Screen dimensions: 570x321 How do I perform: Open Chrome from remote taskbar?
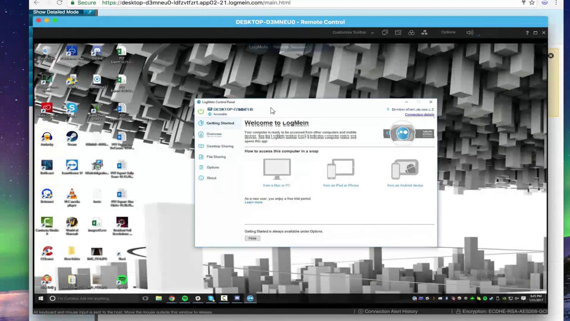(x=171, y=298)
